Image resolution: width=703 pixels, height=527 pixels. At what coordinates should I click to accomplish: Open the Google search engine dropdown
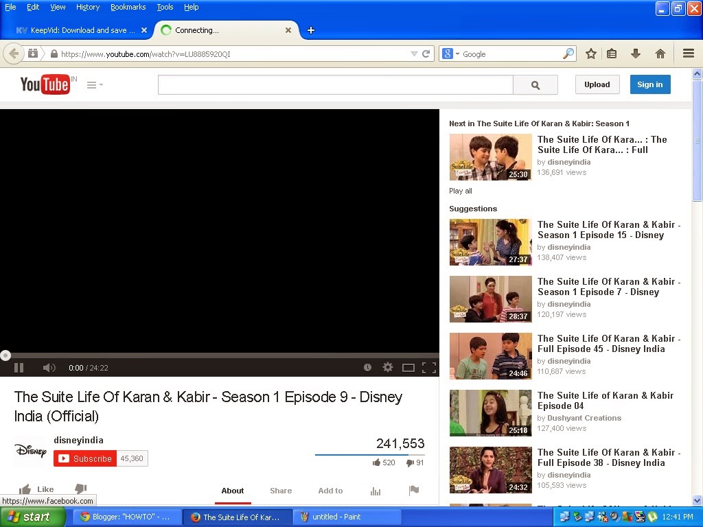[x=450, y=54]
